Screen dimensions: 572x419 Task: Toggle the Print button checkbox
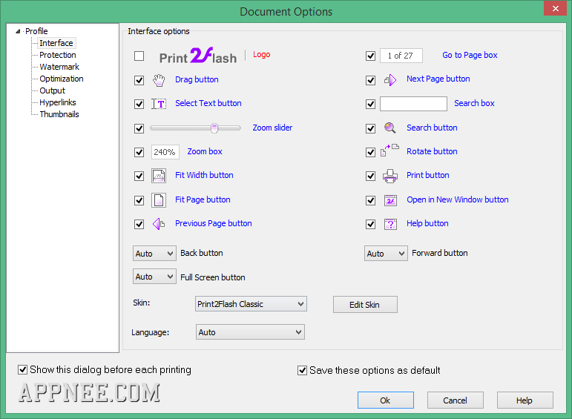coord(371,176)
